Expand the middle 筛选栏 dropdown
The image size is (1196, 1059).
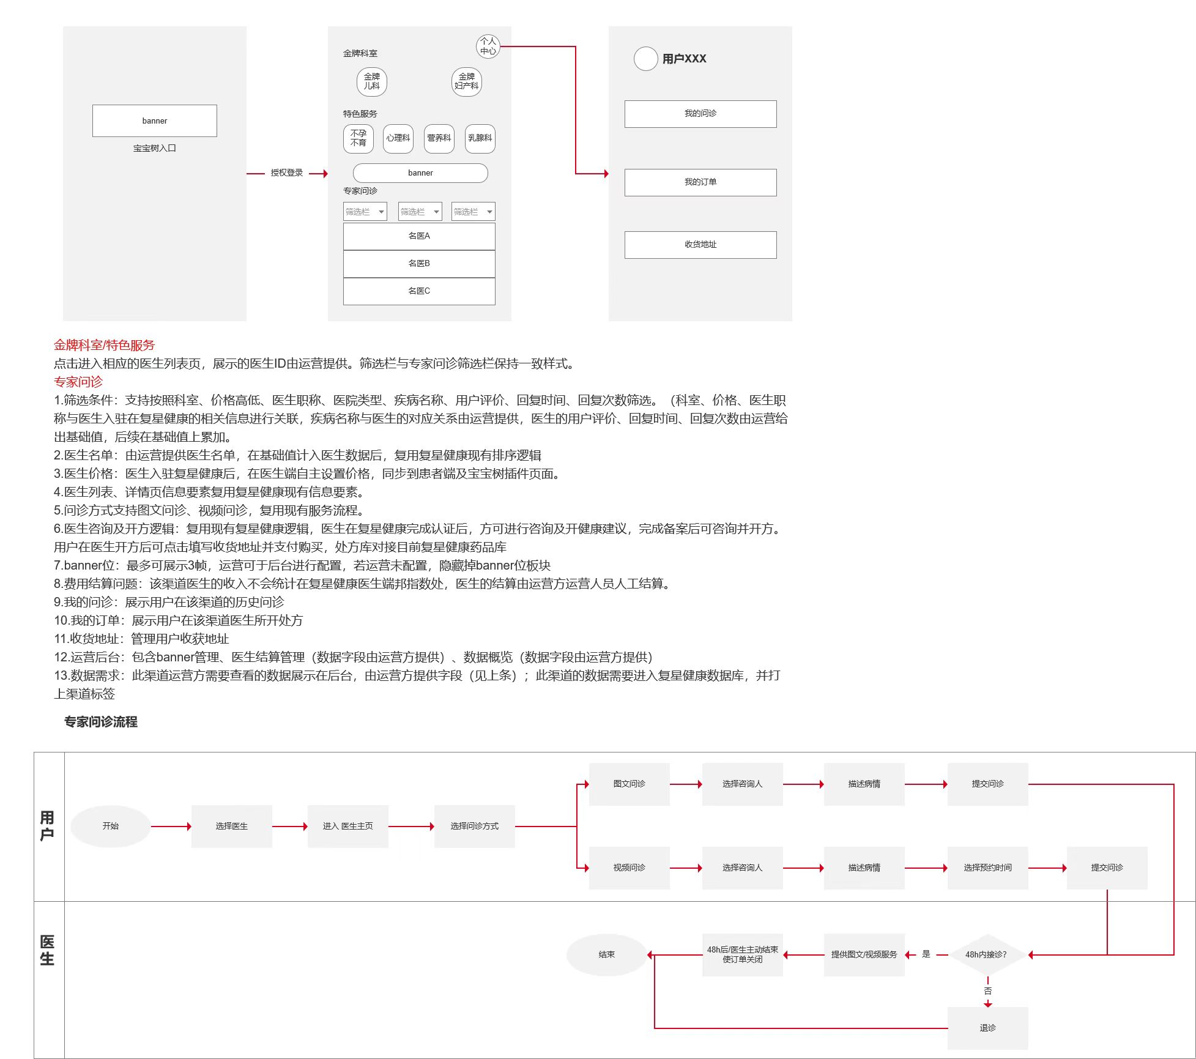420,212
